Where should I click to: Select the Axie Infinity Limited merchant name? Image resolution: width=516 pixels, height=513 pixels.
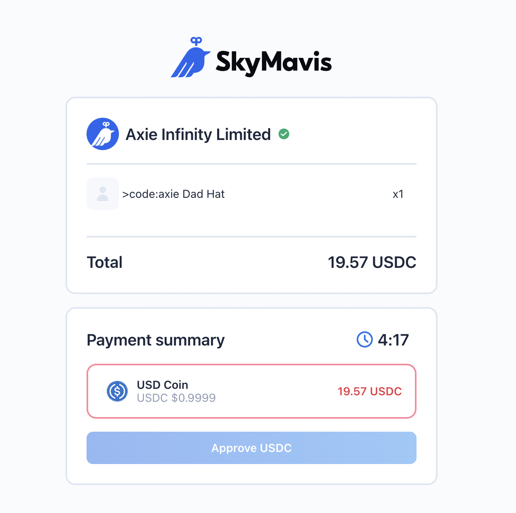pyautogui.click(x=198, y=135)
